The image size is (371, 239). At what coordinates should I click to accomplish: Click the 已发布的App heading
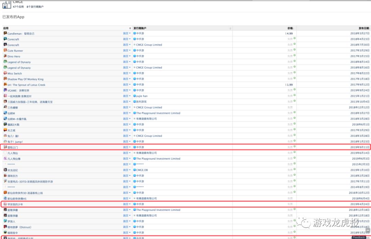13,17
